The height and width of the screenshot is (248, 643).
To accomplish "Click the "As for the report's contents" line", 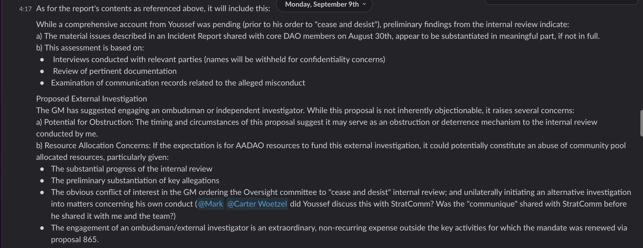I will tap(153, 8).
